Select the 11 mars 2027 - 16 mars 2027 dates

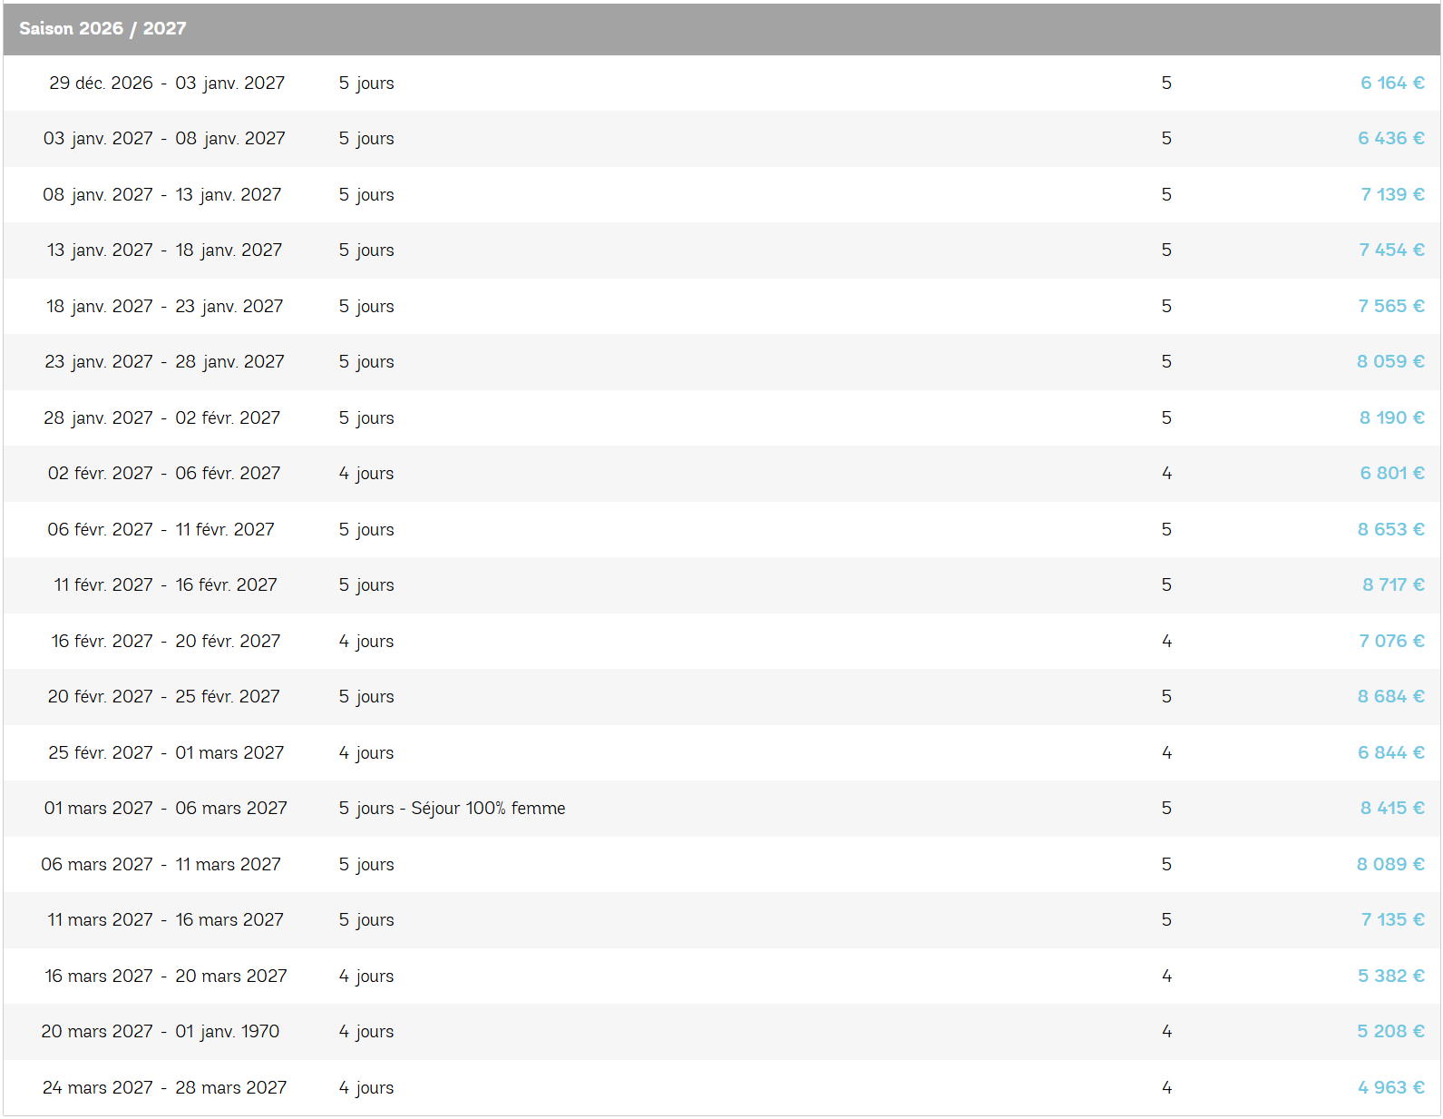[165, 920]
